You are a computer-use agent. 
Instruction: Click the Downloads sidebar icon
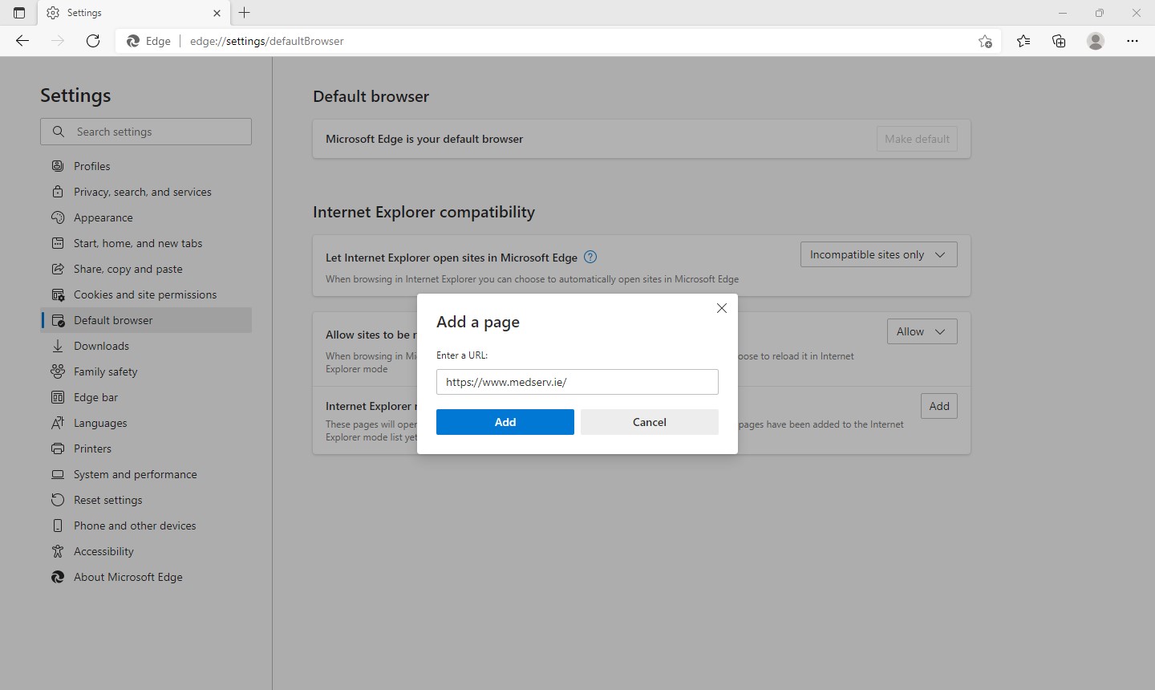coord(57,346)
